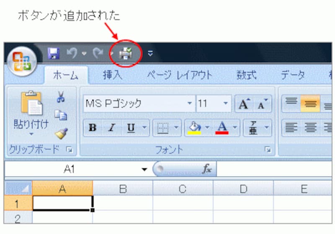This screenshot has width=335, height=234.
Task: Set top vertical alignment
Action: coord(291,104)
